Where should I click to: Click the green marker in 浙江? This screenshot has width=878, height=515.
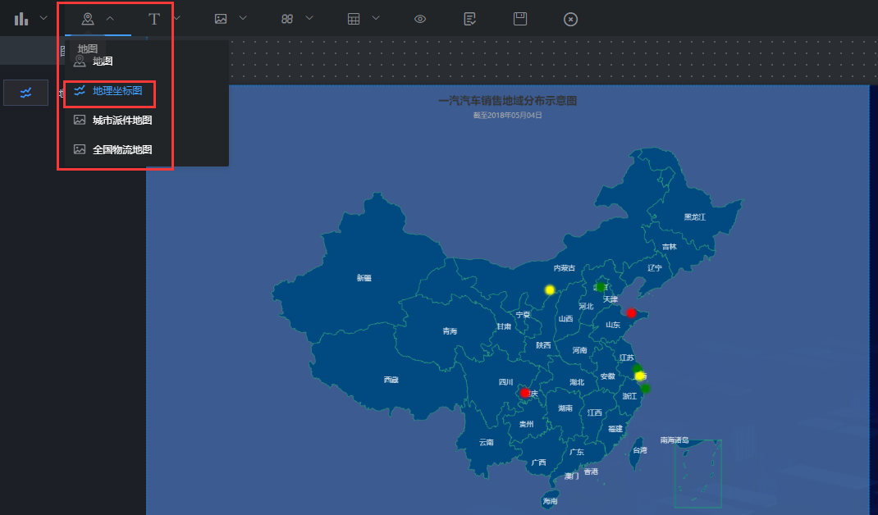(645, 388)
